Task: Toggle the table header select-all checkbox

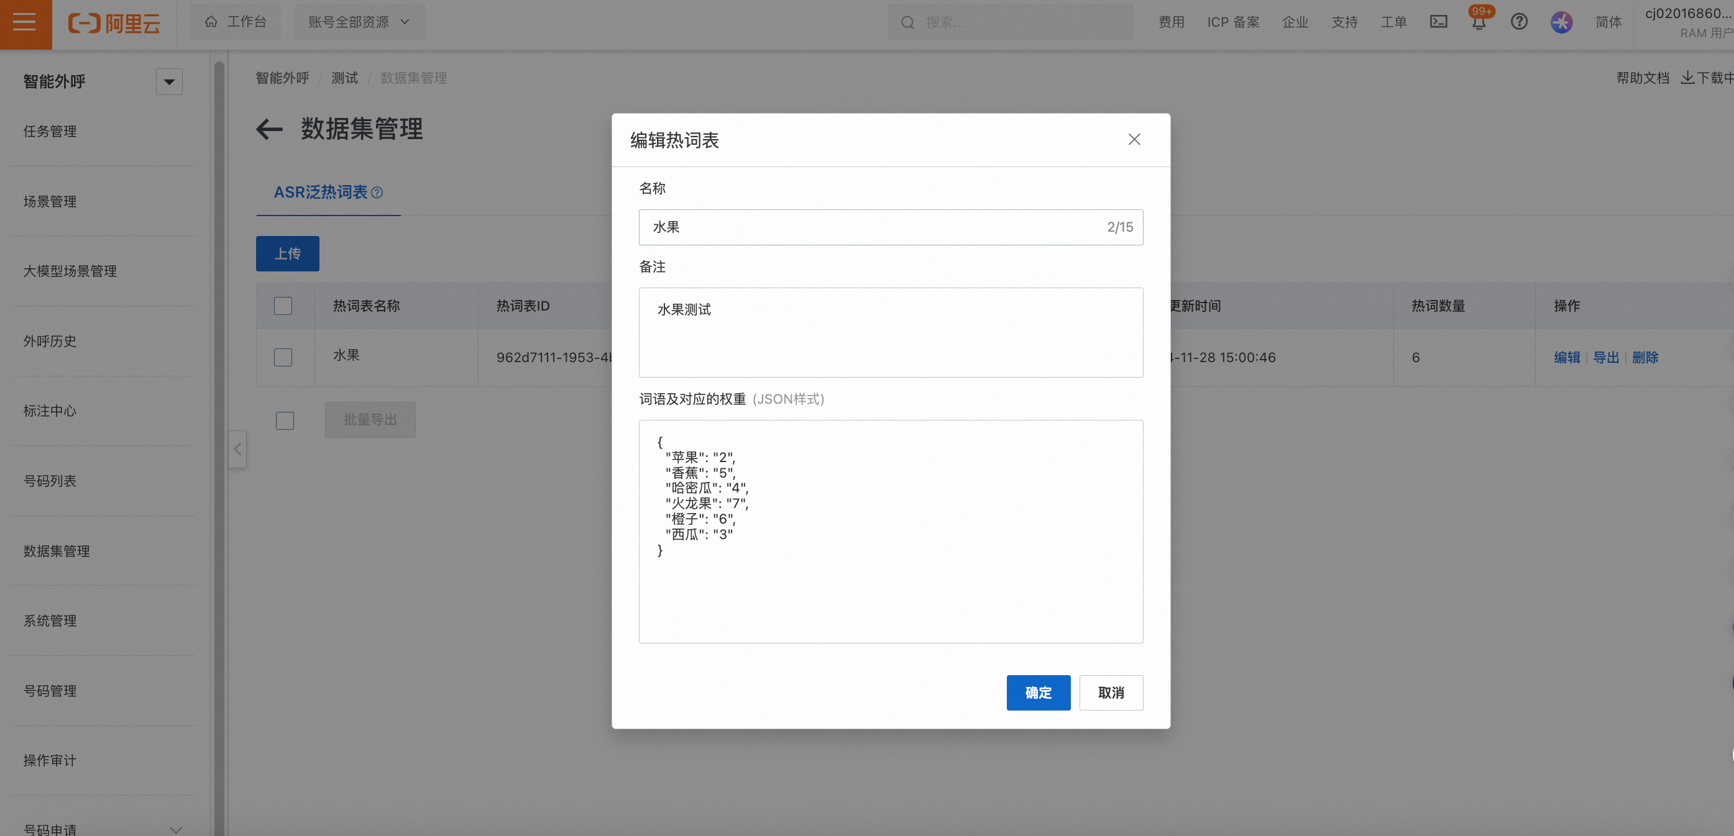Action: coord(283,306)
